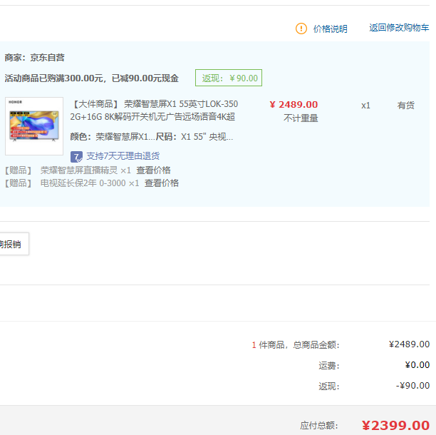Click 返回修改购物车 to edit cart
Viewport: 436px width, 435px height.
coord(399,28)
